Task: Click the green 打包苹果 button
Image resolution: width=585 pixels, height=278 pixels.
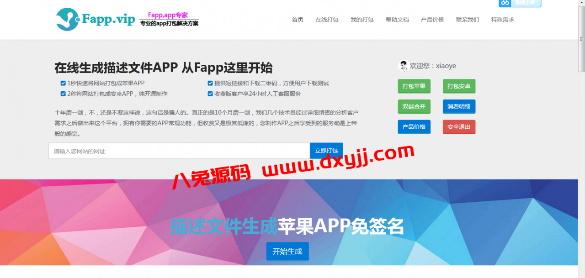Action: coord(414,86)
